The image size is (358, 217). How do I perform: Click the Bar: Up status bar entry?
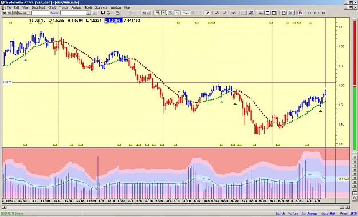(x=280, y=214)
